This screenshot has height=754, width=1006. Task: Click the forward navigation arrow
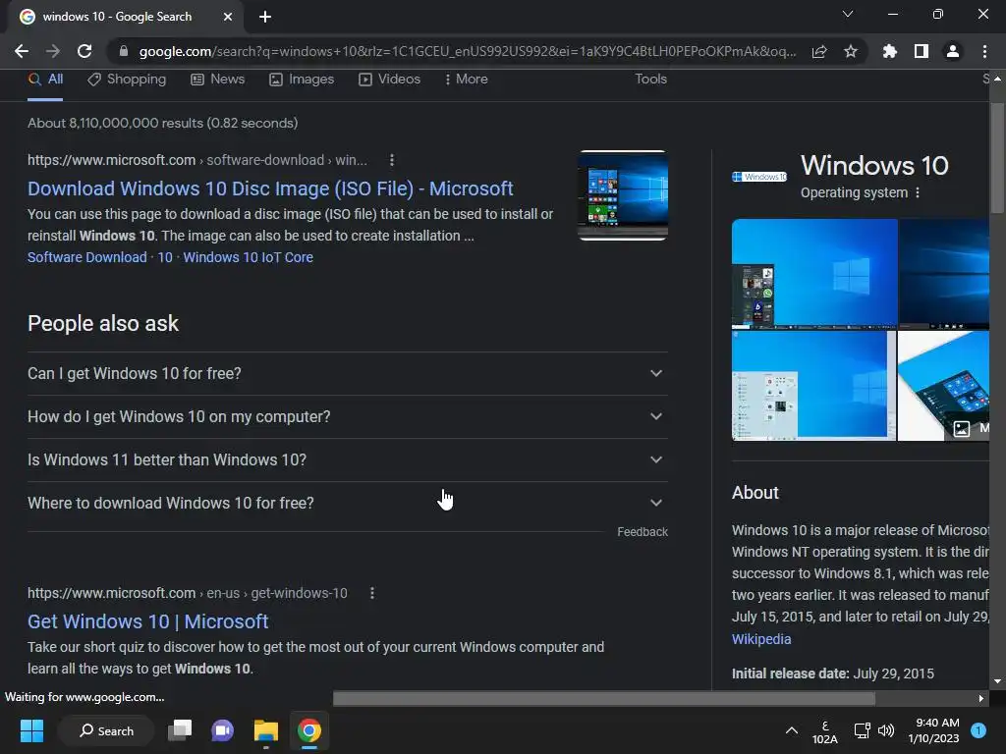point(53,51)
